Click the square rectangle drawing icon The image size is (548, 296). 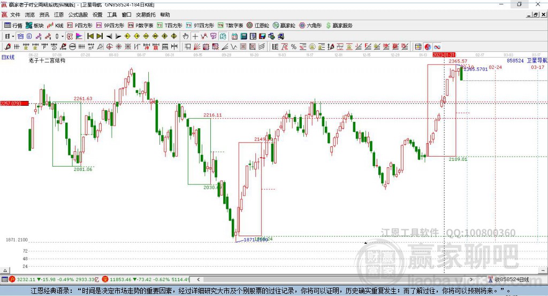tap(187, 47)
